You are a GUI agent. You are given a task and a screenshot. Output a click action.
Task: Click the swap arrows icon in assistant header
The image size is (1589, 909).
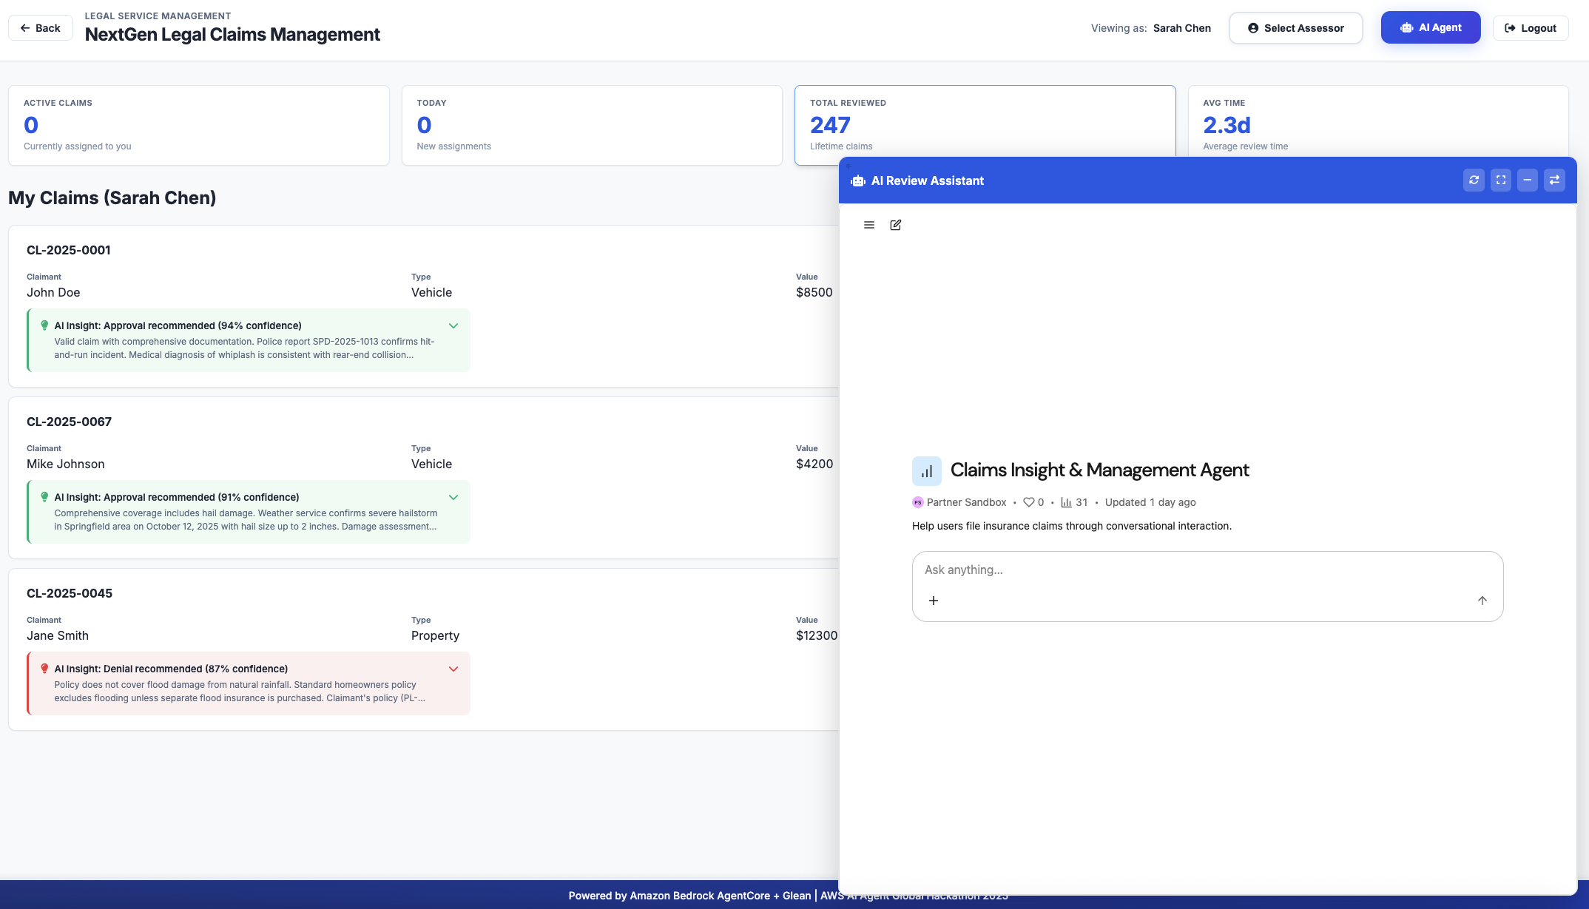tap(1554, 180)
